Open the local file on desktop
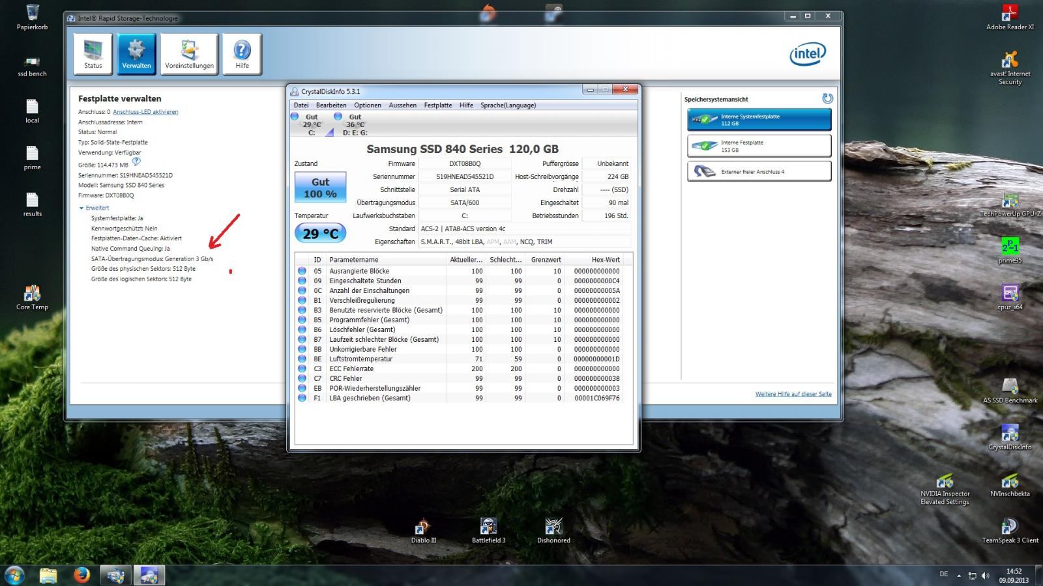 point(32,111)
